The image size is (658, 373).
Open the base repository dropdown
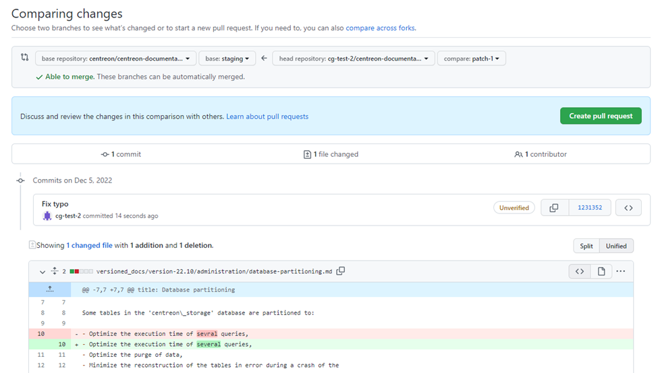(x=115, y=59)
